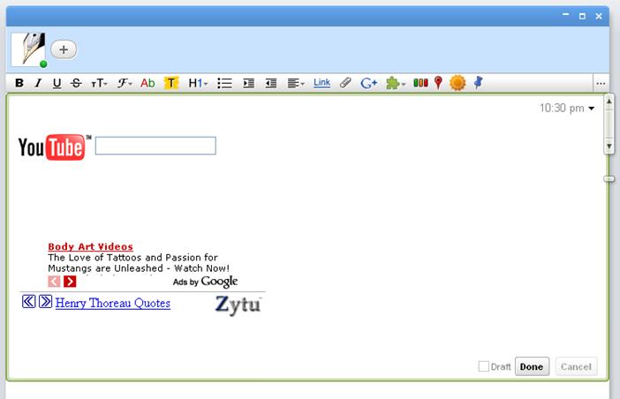620x399 pixels.
Task: Add a participant with the plus button
Action: 64,49
